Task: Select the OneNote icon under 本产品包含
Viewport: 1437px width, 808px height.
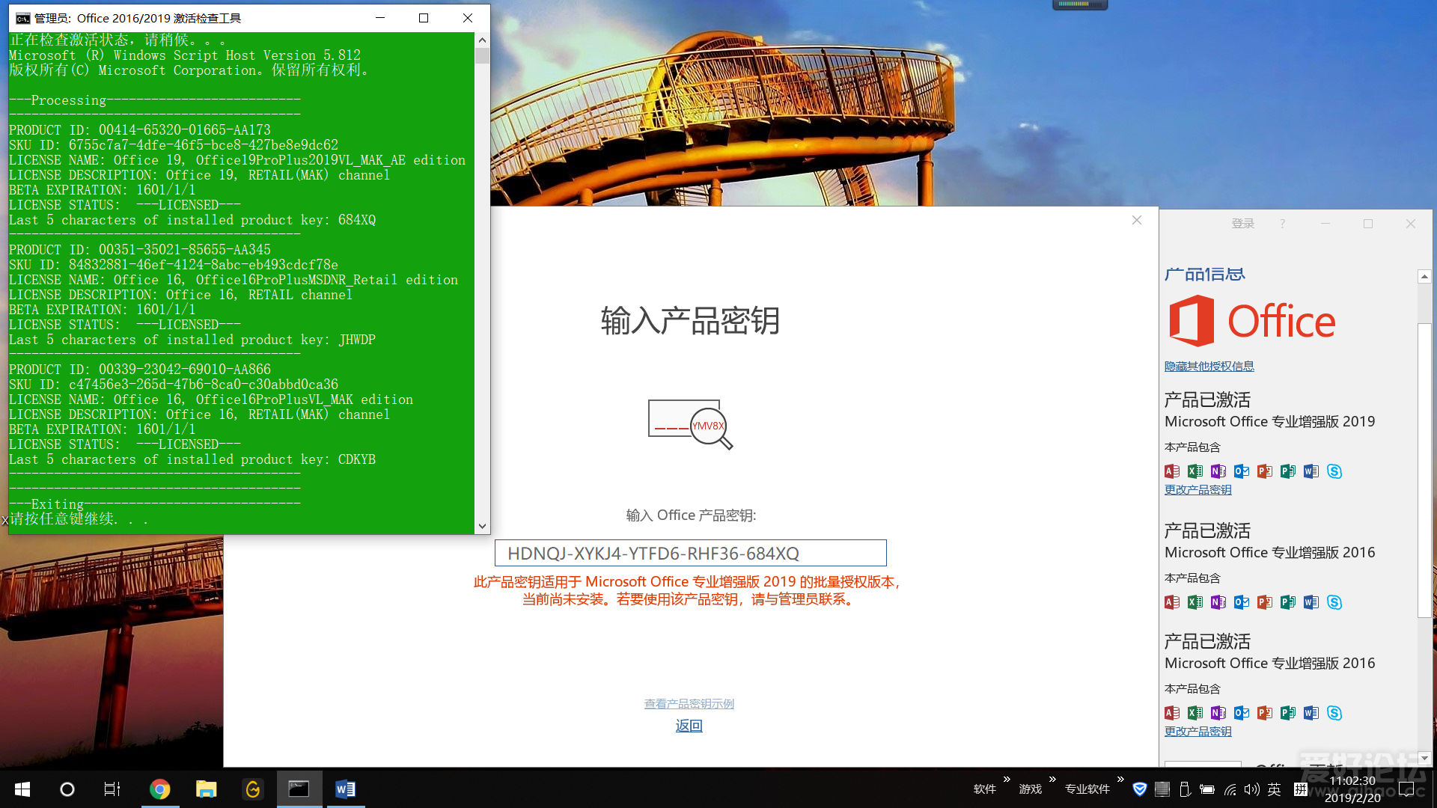Action: [1218, 471]
